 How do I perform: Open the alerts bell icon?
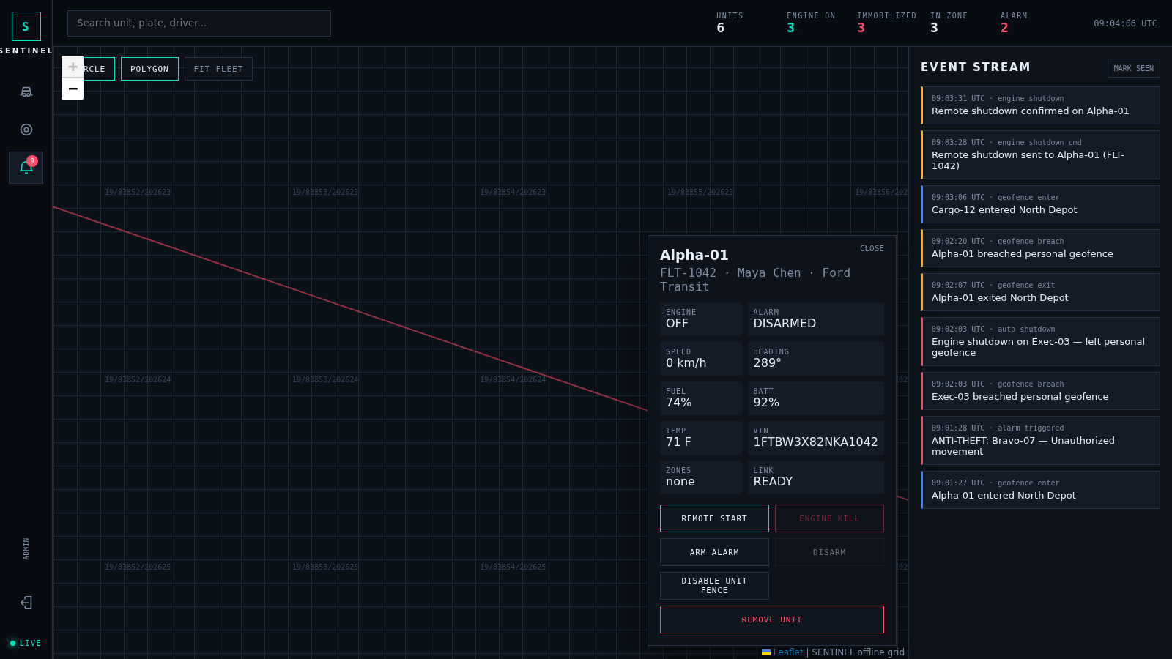[x=26, y=168]
